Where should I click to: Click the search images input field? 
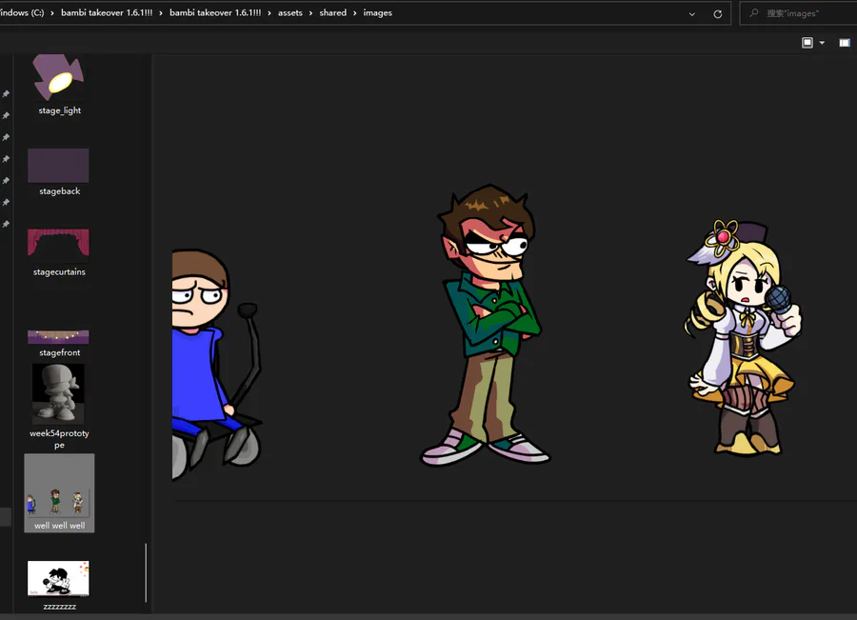[x=799, y=13]
